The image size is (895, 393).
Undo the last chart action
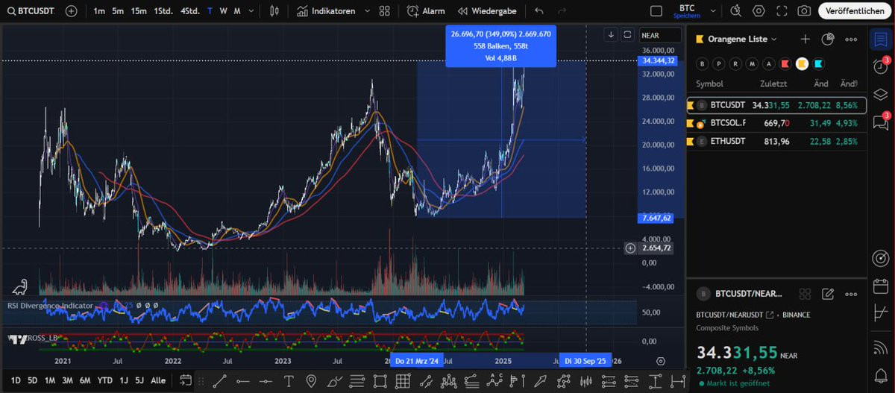click(x=538, y=11)
